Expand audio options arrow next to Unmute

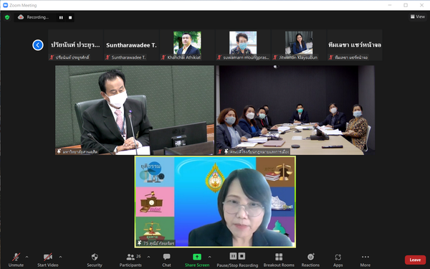coord(27,257)
